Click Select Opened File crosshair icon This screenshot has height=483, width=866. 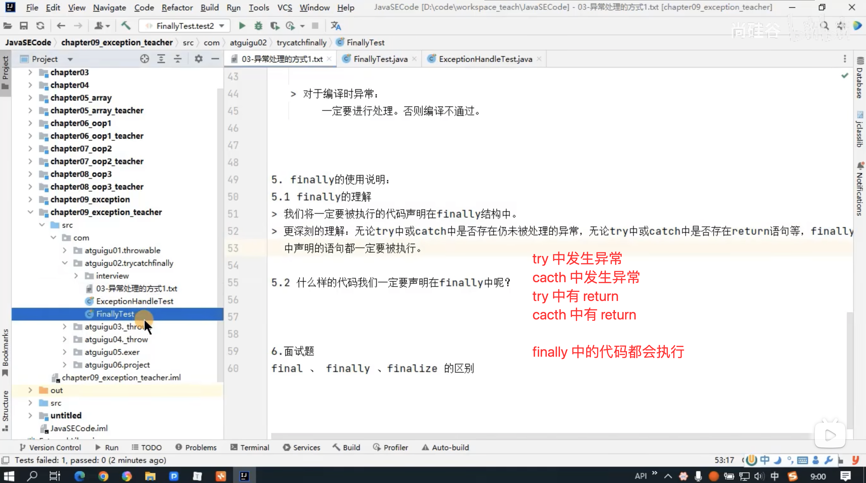(145, 59)
